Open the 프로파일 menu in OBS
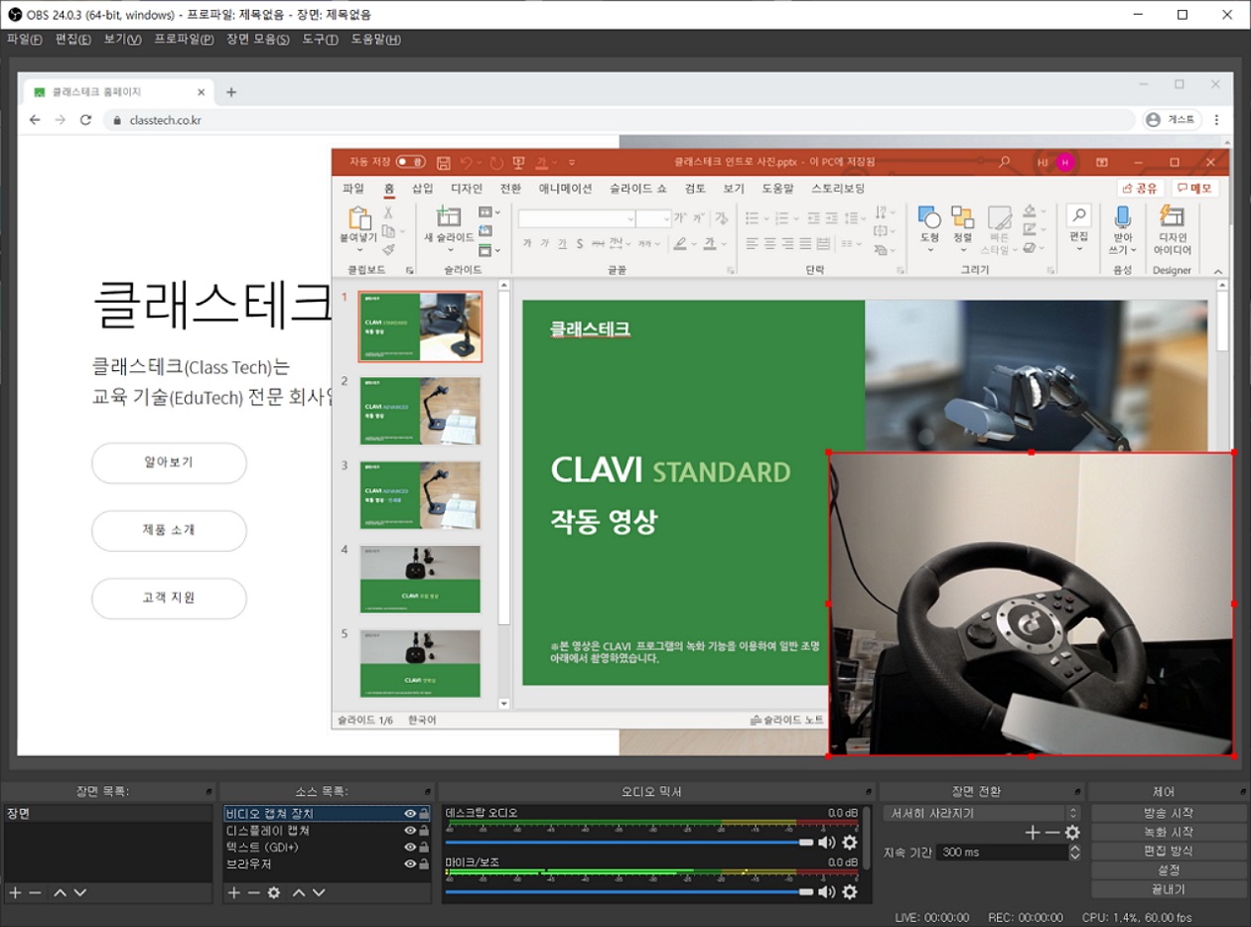 coord(184,40)
